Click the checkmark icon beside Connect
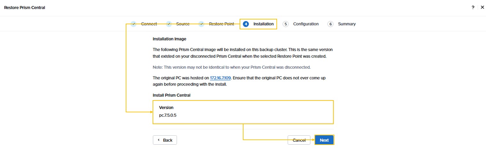 tap(134, 24)
